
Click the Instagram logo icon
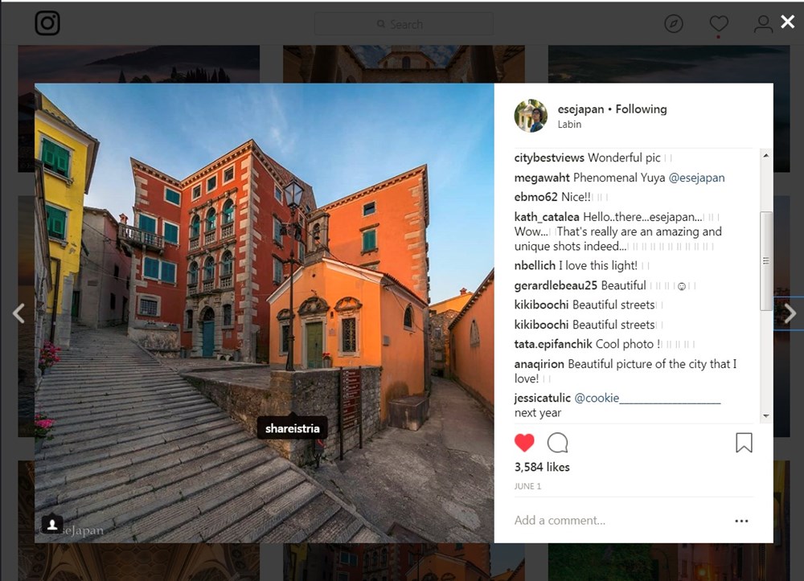[x=47, y=23]
